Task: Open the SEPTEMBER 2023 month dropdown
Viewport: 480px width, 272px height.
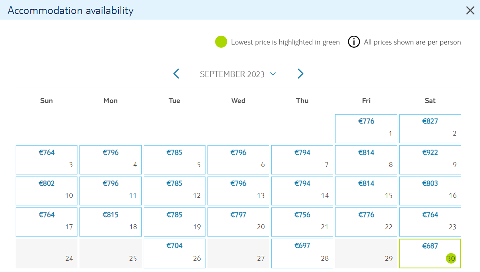Action: [238, 74]
